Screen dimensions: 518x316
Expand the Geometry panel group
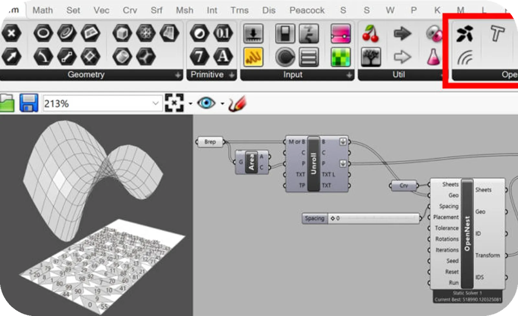178,75
